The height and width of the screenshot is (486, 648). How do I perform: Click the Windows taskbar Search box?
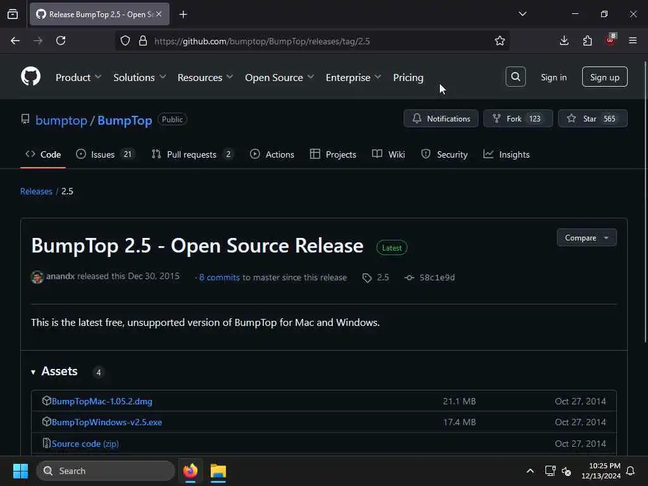pyautogui.click(x=106, y=471)
